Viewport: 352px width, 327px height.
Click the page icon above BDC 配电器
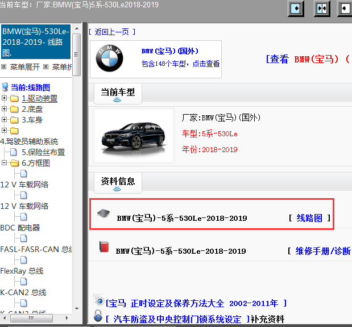[x=24, y=217]
